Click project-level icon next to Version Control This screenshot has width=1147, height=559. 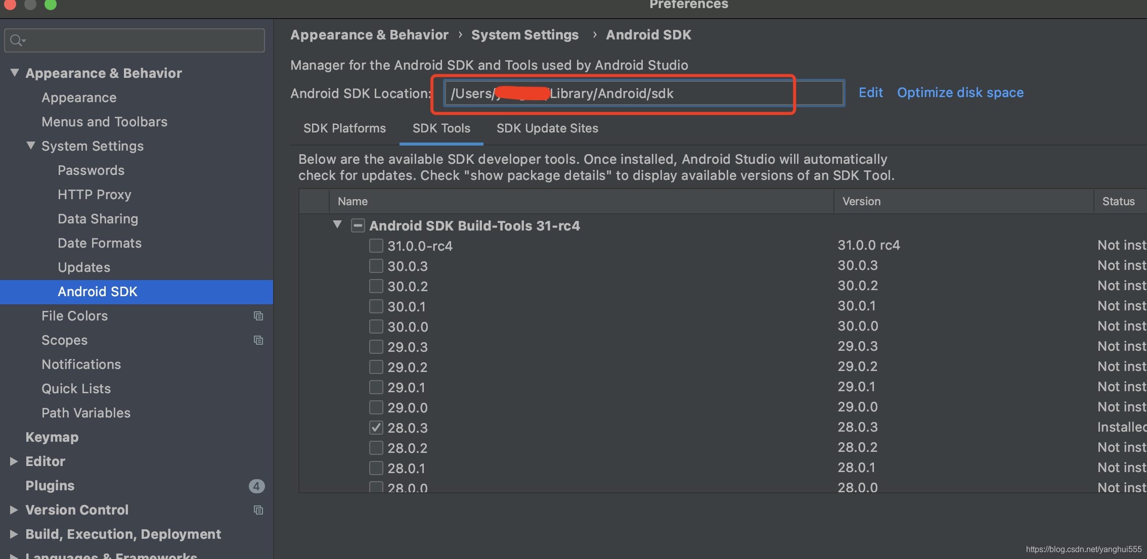[x=258, y=510]
